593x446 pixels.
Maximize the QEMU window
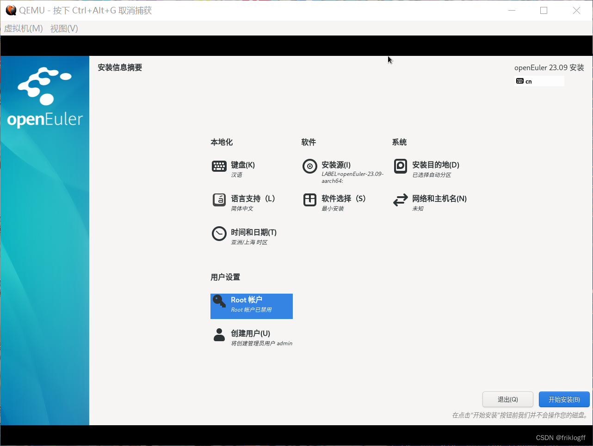544,10
